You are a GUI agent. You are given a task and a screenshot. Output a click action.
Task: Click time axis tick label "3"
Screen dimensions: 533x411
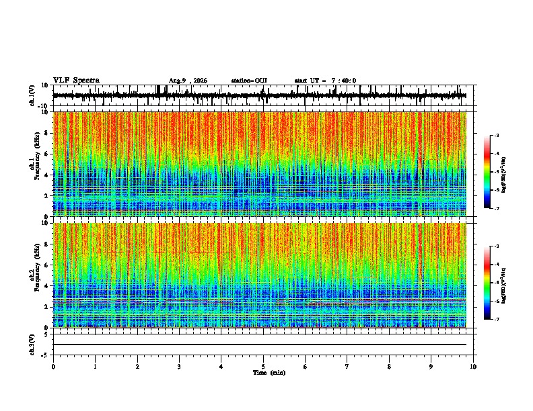pyautogui.click(x=179, y=367)
